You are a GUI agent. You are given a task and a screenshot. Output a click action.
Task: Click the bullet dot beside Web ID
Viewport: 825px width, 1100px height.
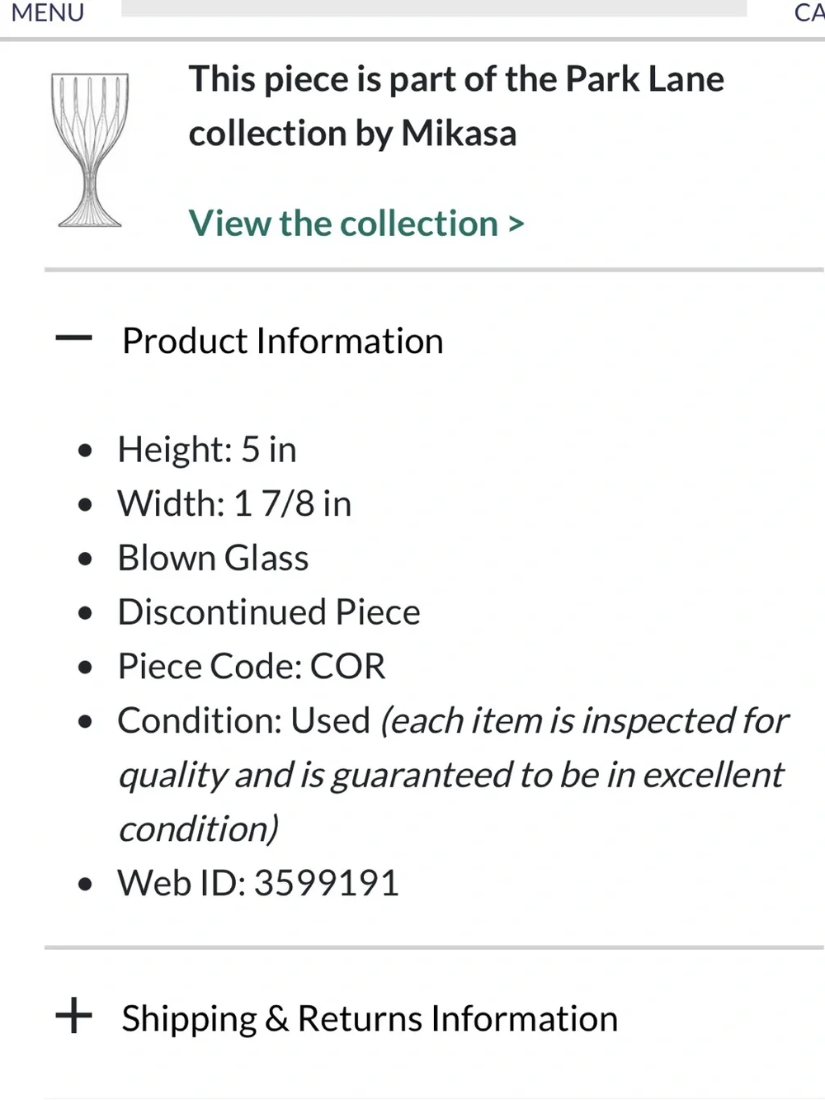click(85, 885)
